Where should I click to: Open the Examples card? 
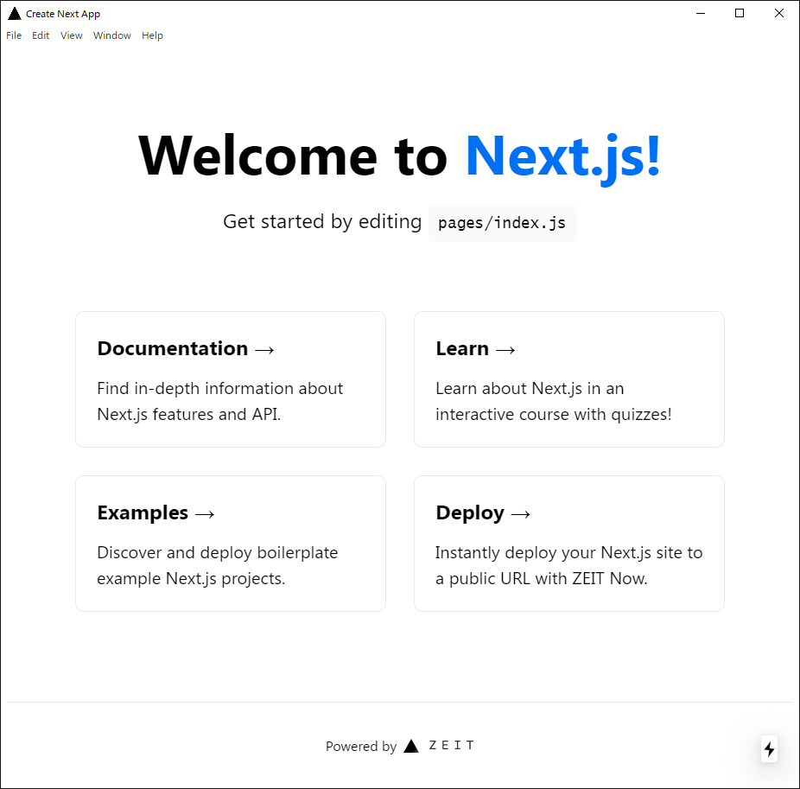(x=231, y=544)
